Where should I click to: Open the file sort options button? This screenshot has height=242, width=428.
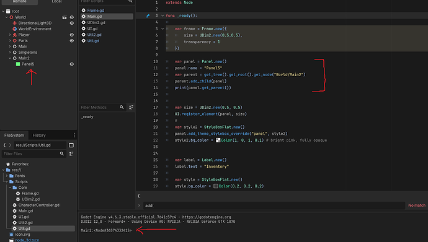coord(71,153)
